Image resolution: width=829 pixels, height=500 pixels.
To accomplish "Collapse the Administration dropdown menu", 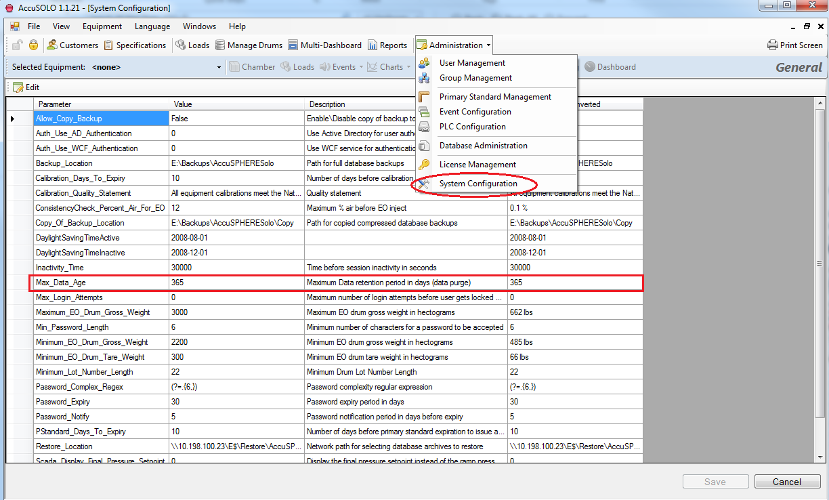I will point(454,45).
